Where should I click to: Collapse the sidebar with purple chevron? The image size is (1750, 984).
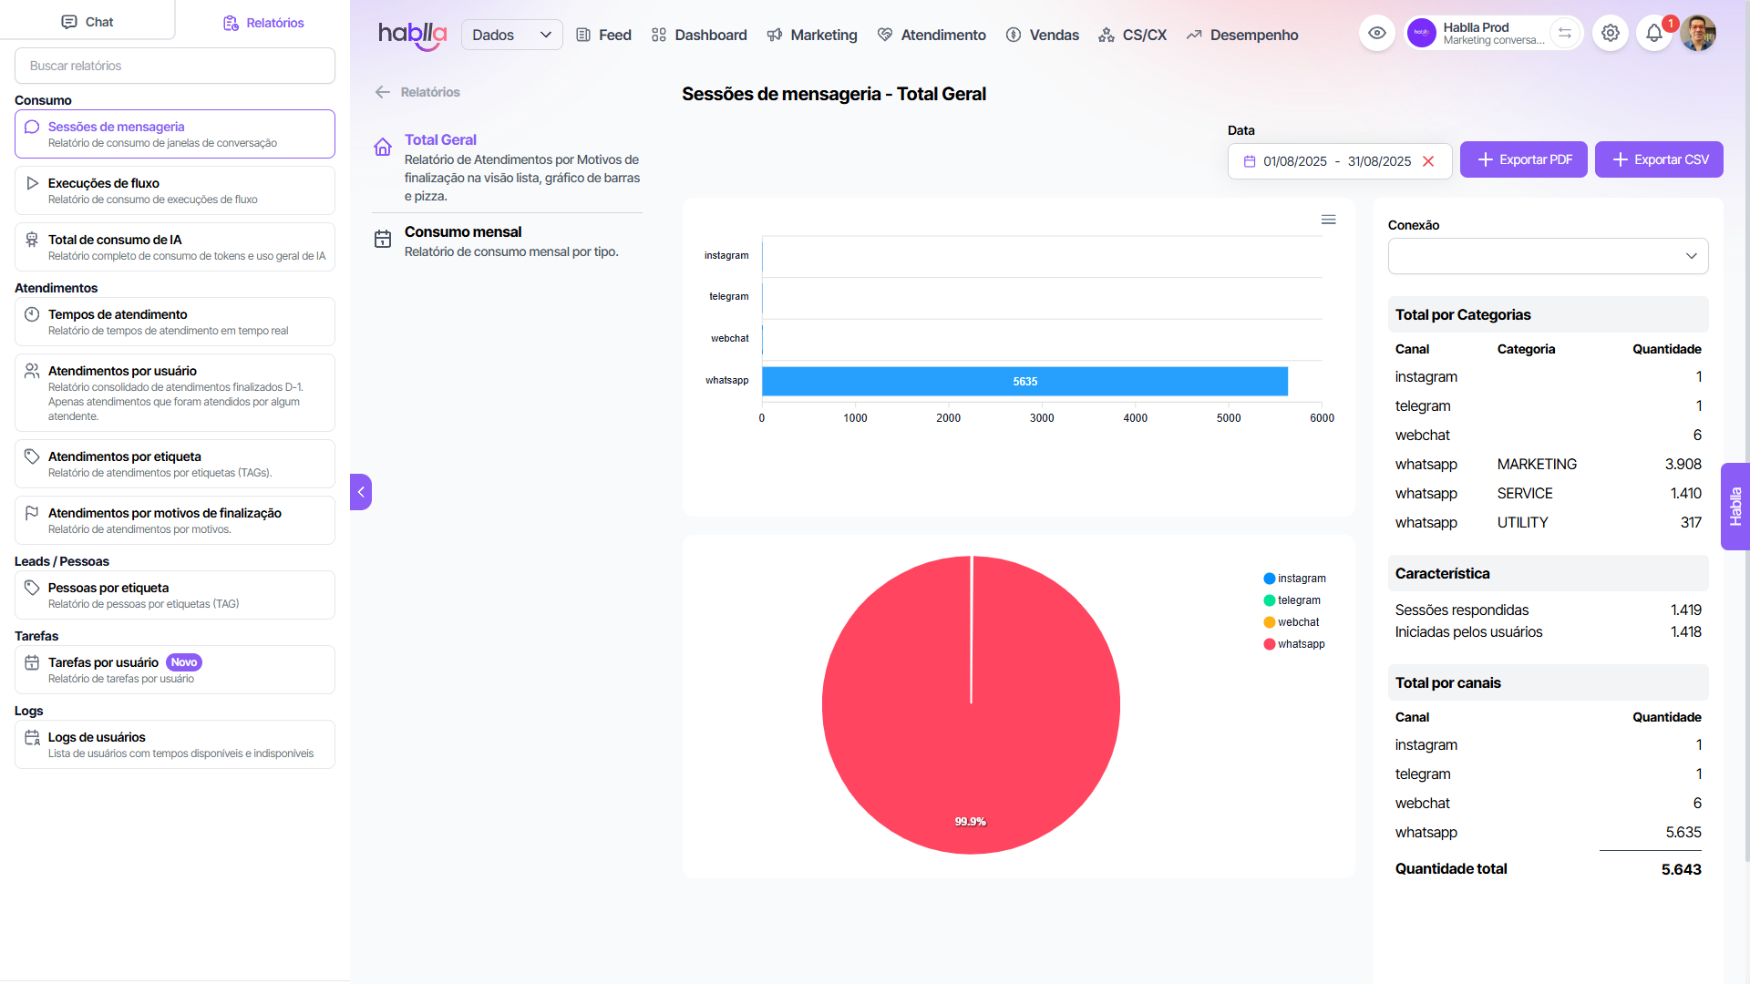pyautogui.click(x=361, y=492)
